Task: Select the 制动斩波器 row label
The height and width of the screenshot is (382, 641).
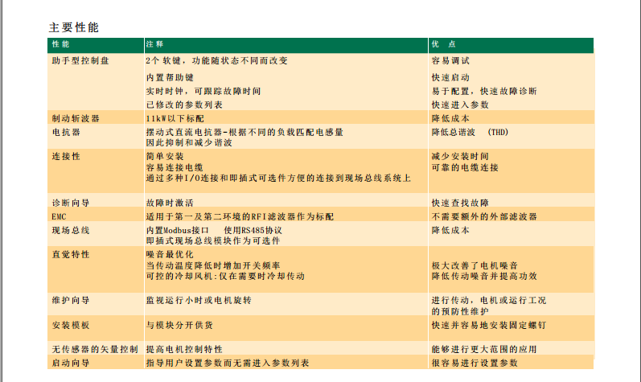Action: pyautogui.click(x=76, y=117)
